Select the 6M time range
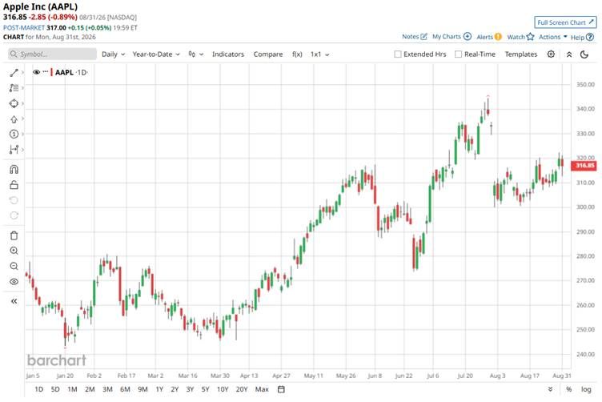This screenshot has height=402, width=602. pos(125,389)
